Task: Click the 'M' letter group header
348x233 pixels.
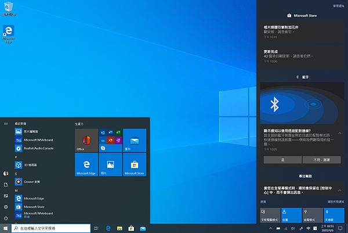Action: (x=16, y=191)
